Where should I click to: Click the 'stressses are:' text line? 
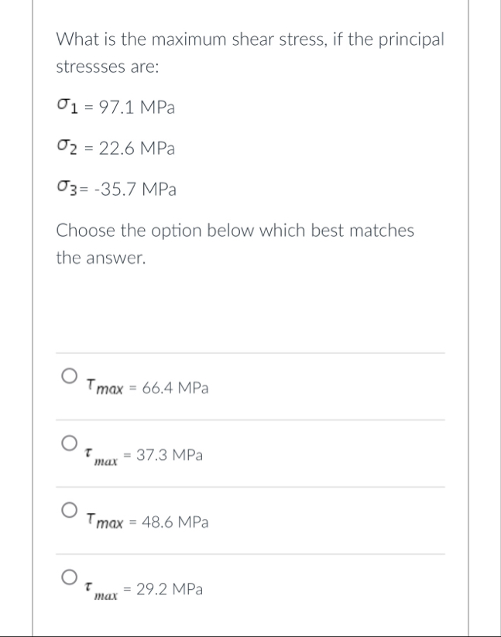[x=108, y=67]
